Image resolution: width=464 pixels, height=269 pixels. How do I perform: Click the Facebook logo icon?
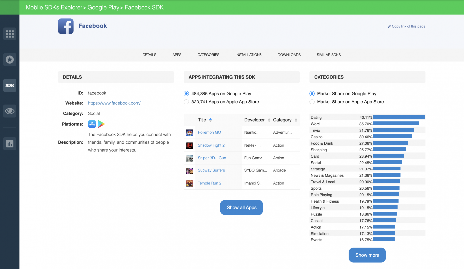coord(66,26)
